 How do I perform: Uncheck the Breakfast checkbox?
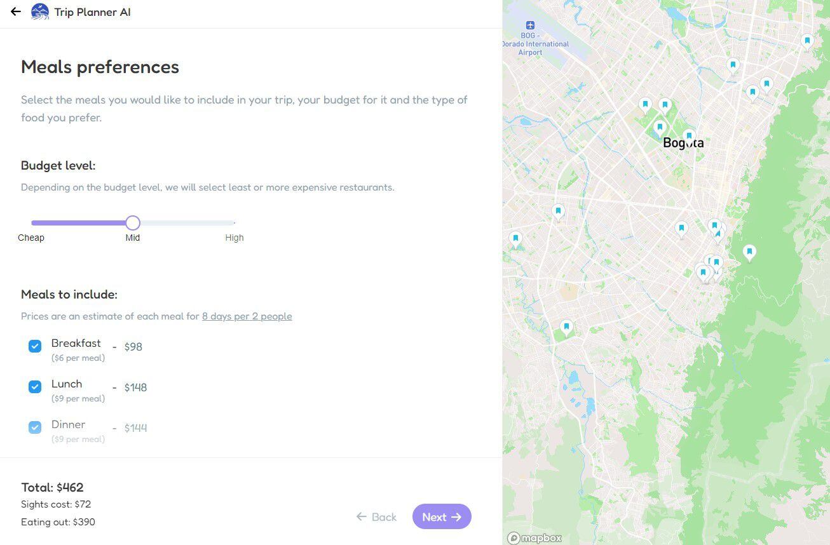[x=35, y=346]
